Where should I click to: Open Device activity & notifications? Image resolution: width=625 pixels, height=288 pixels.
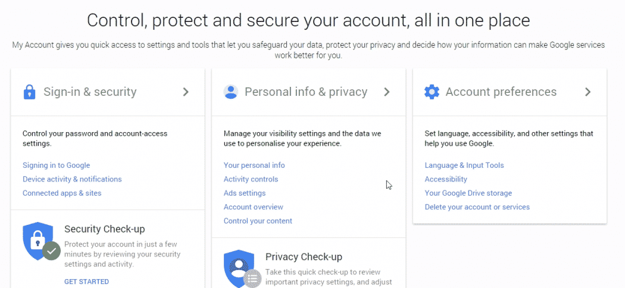coord(72,179)
